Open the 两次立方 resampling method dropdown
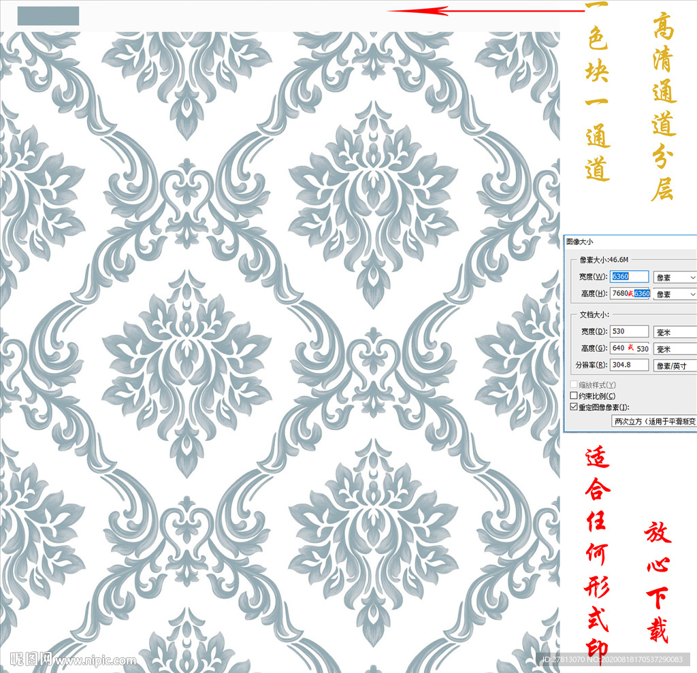The image size is (697, 673). pyautogui.click(x=654, y=421)
